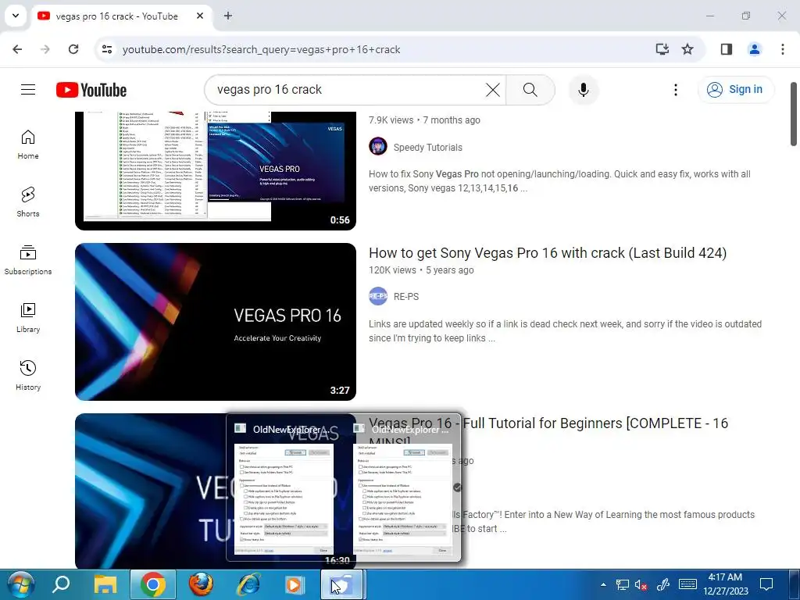
Task: Open RE-PS channel name link
Action: pos(406,296)
